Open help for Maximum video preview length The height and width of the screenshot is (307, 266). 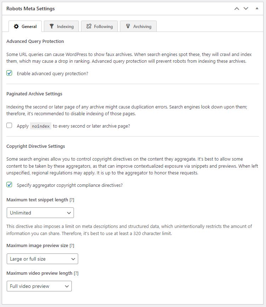pos(76,273)
